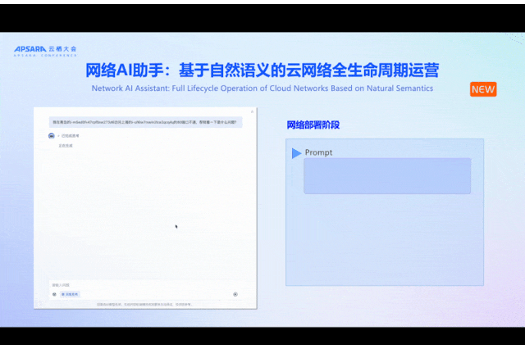Click the orange NEW badge
The image size is (525, 349).
click(483, 89)
